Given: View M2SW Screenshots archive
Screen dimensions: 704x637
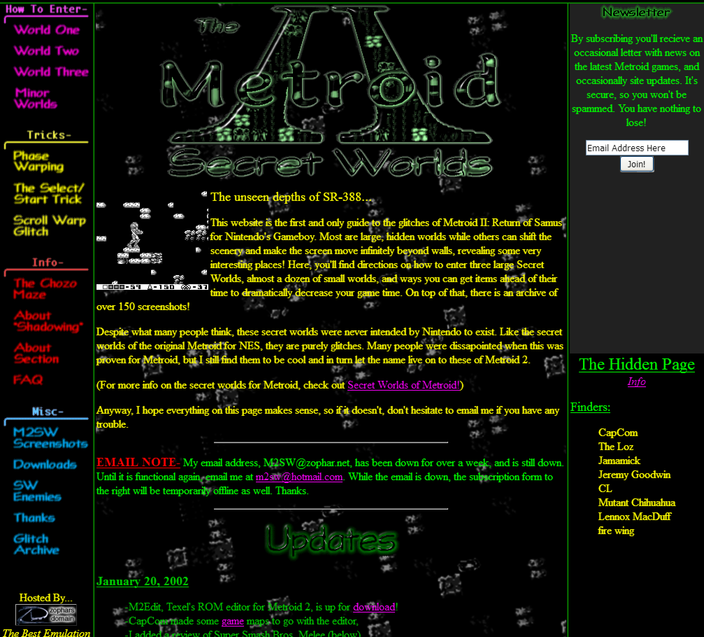Looking at the screenshot, I should [x=50, y=438].
